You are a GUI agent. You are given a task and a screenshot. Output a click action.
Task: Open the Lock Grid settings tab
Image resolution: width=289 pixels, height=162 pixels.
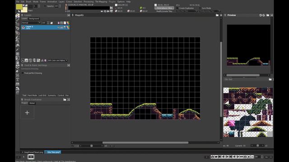click(x=42, y=95)
